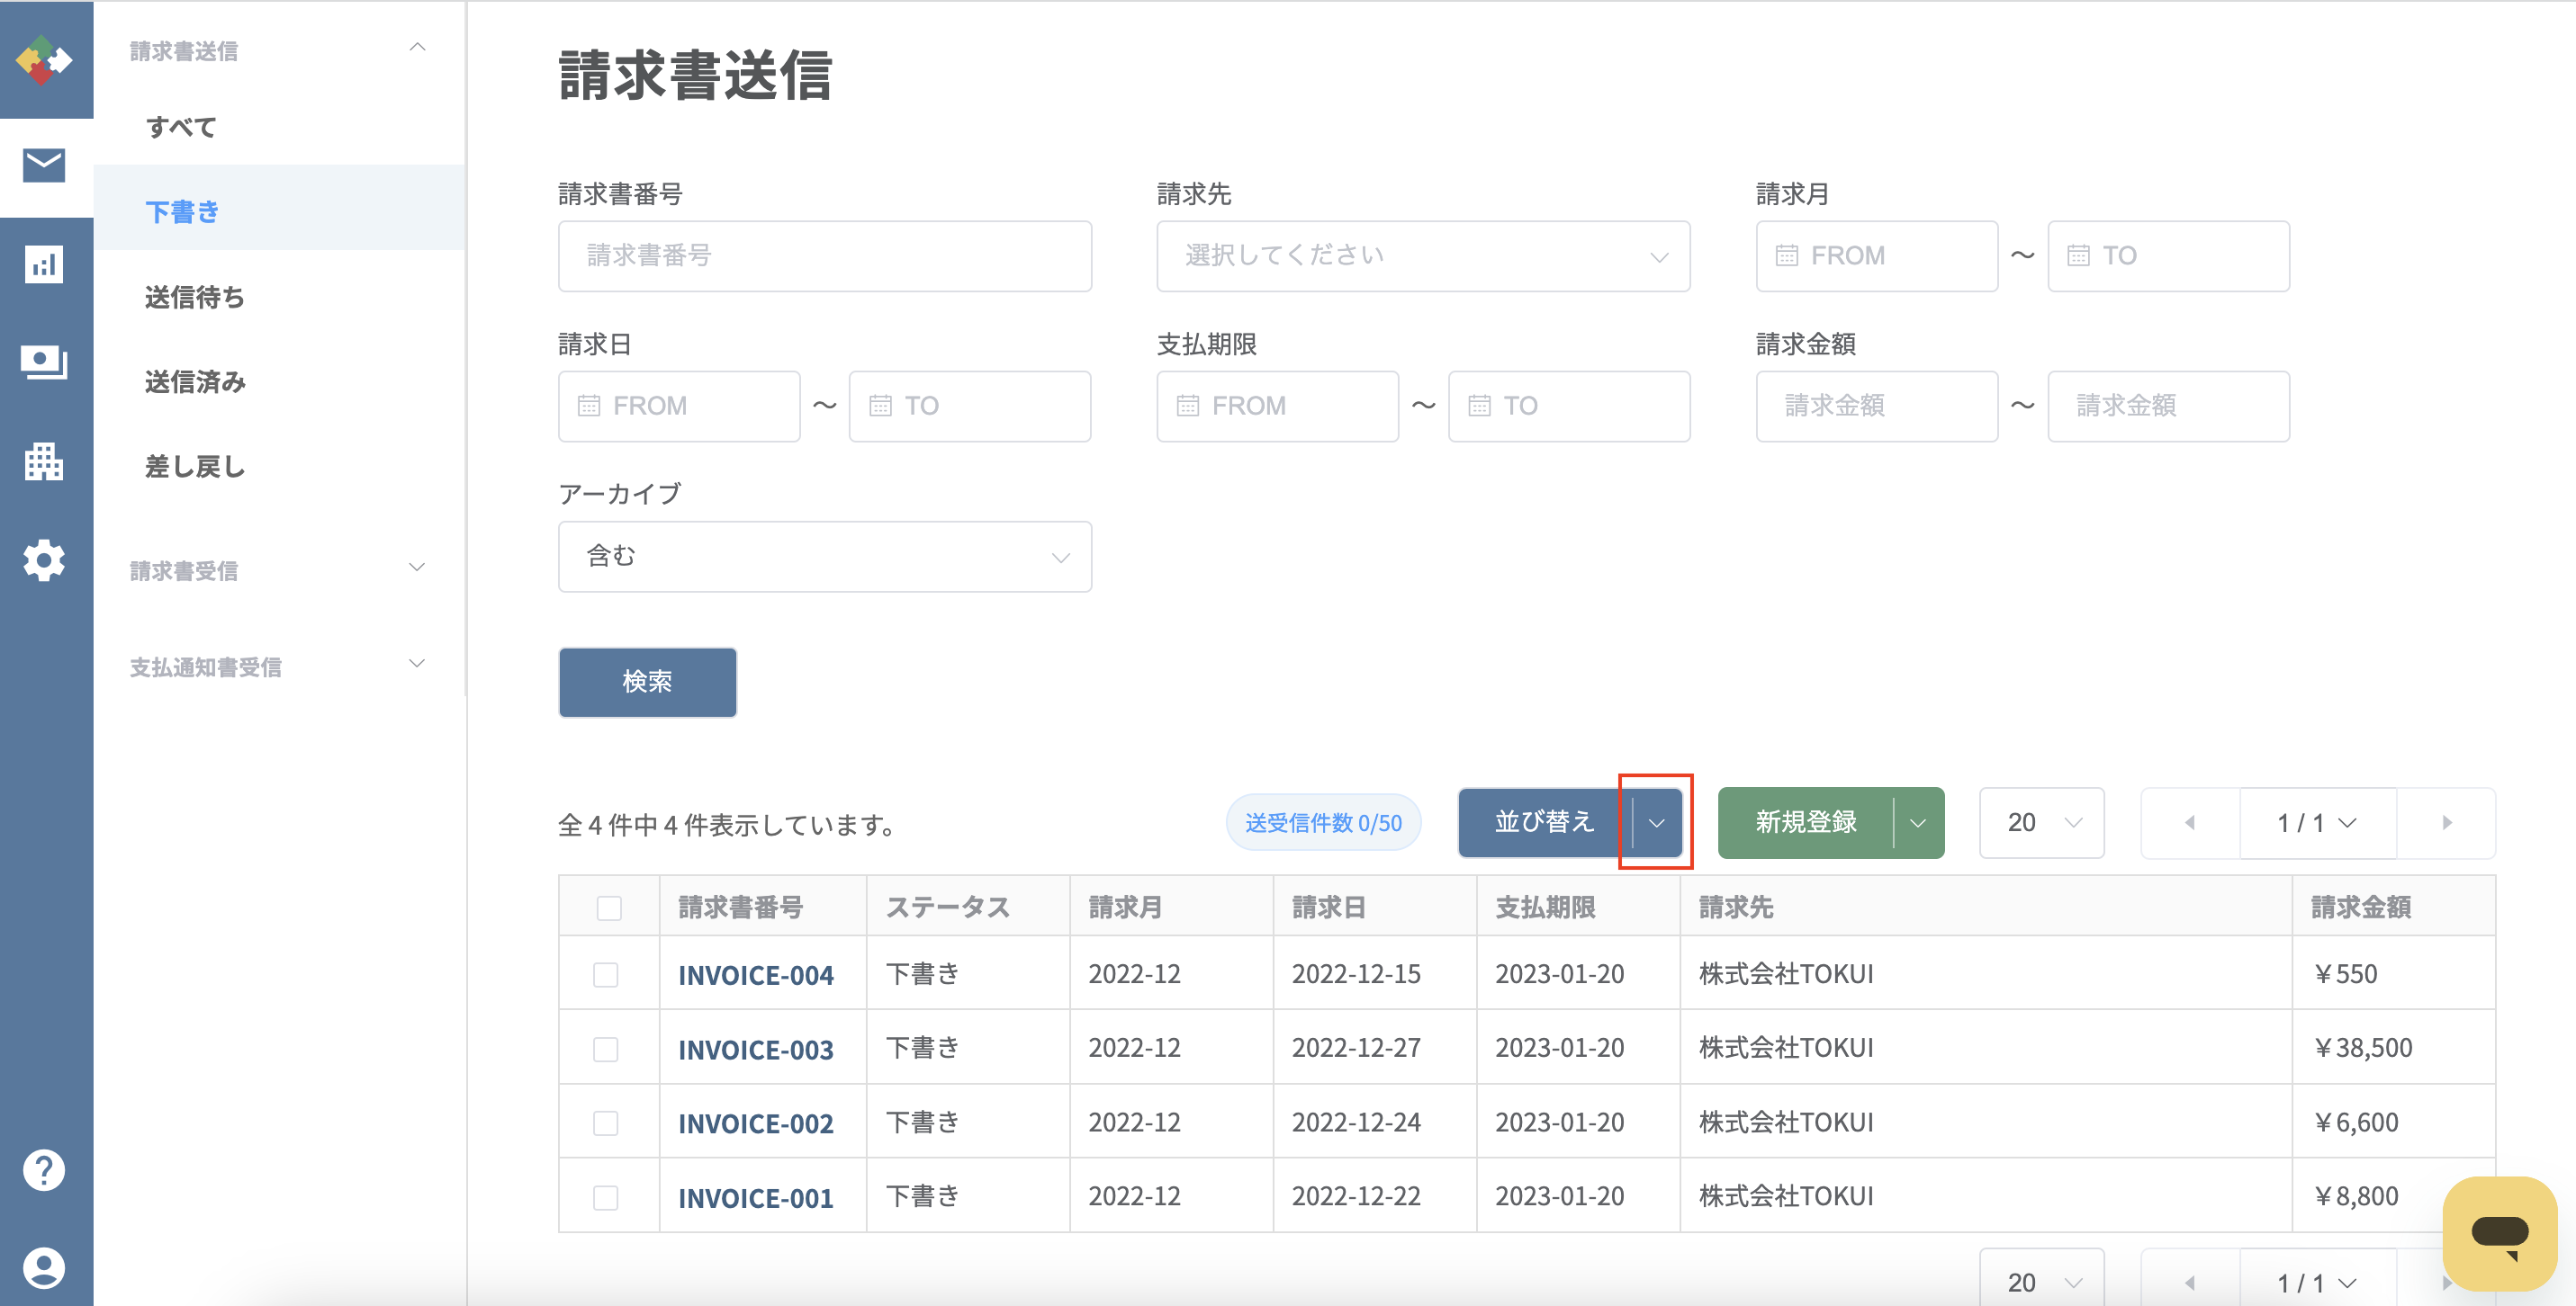2576x1306 pixels.
Task: Focus the maximum 請求金額 input field
Action: [2168, 406]
